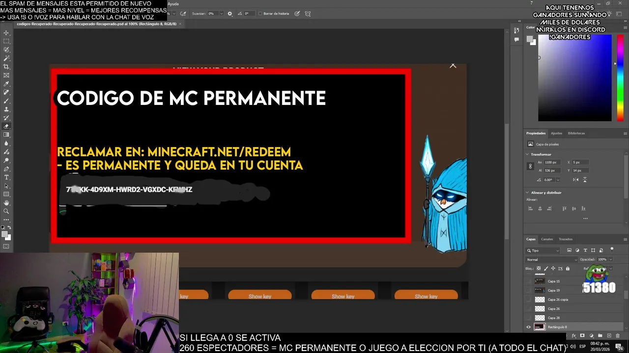Switch to the Bibliotecas tab
Image resolution: width=629 pixels, height=353 pixels.
tap(576, 133)
